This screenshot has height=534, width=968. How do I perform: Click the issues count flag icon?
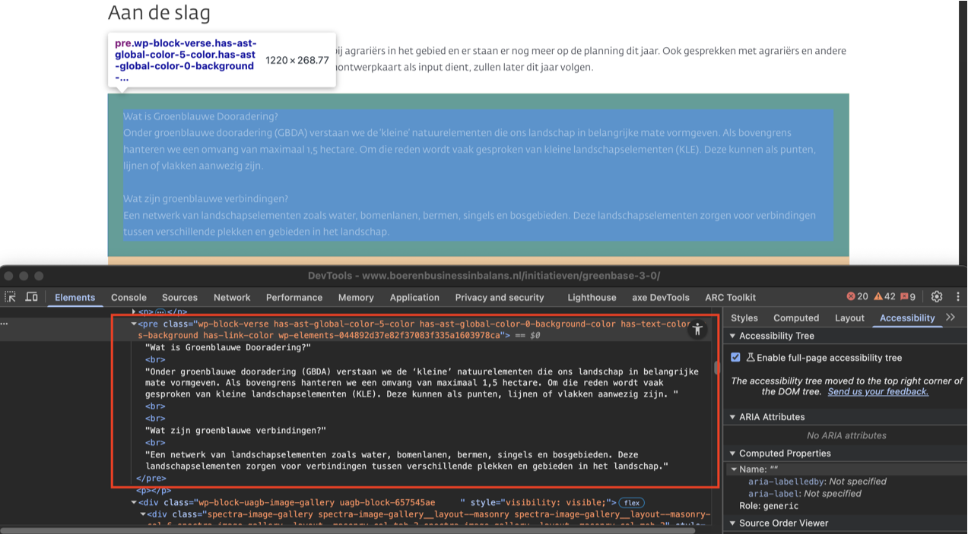904,297
